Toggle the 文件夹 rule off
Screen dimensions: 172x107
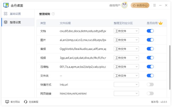[150, 76]
